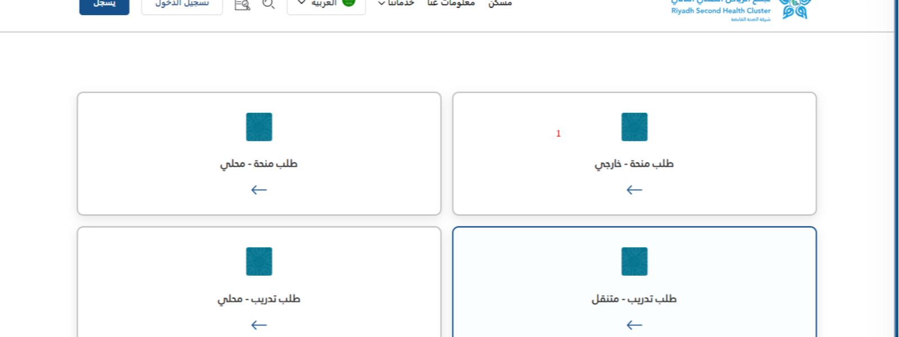This screenshot has width=899, height=337.
Task: Expand the خدماتنا services menu
Action: [396, 3]
